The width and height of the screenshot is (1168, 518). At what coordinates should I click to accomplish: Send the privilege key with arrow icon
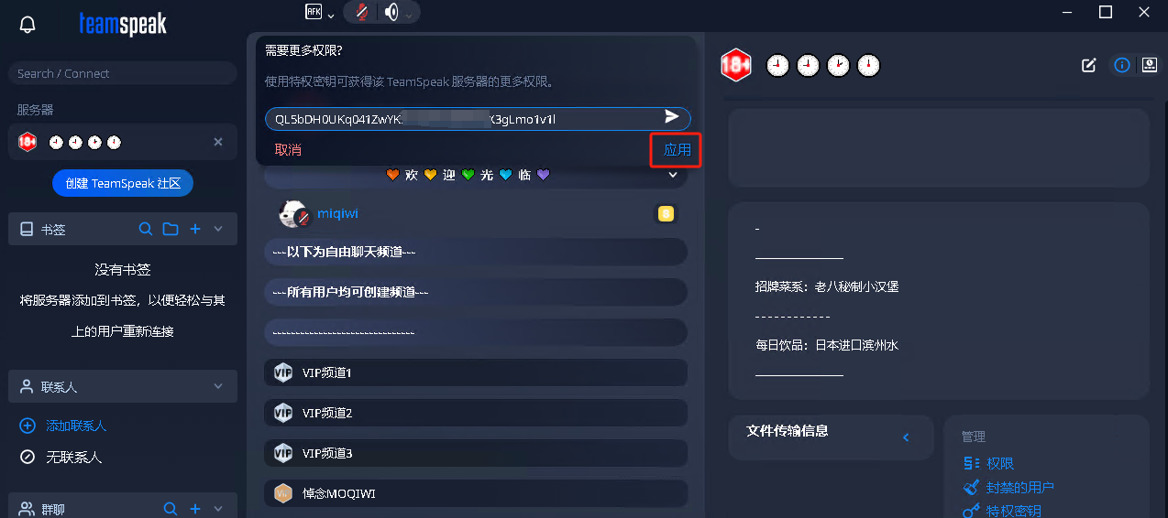[x=672, y=117]
